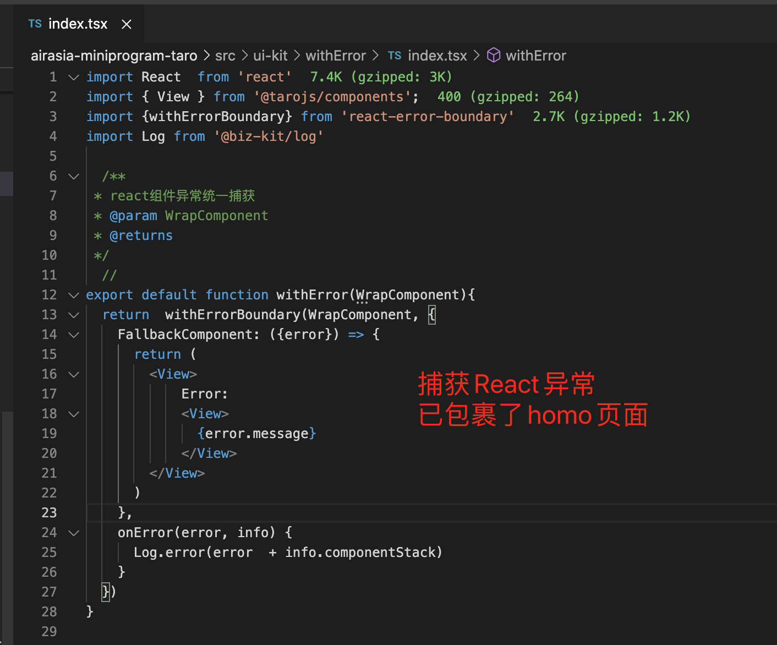This screenshot has height=645, width=777.
Task: Click the '@biz-kit/log' import path
Action: click(269, 136)
